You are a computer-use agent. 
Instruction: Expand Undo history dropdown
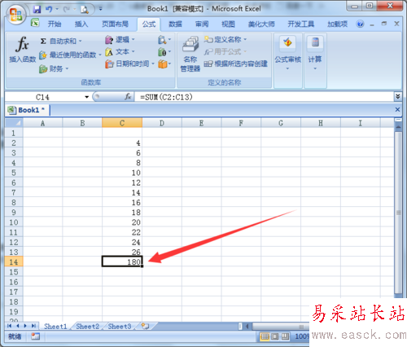tap(57, 9)
